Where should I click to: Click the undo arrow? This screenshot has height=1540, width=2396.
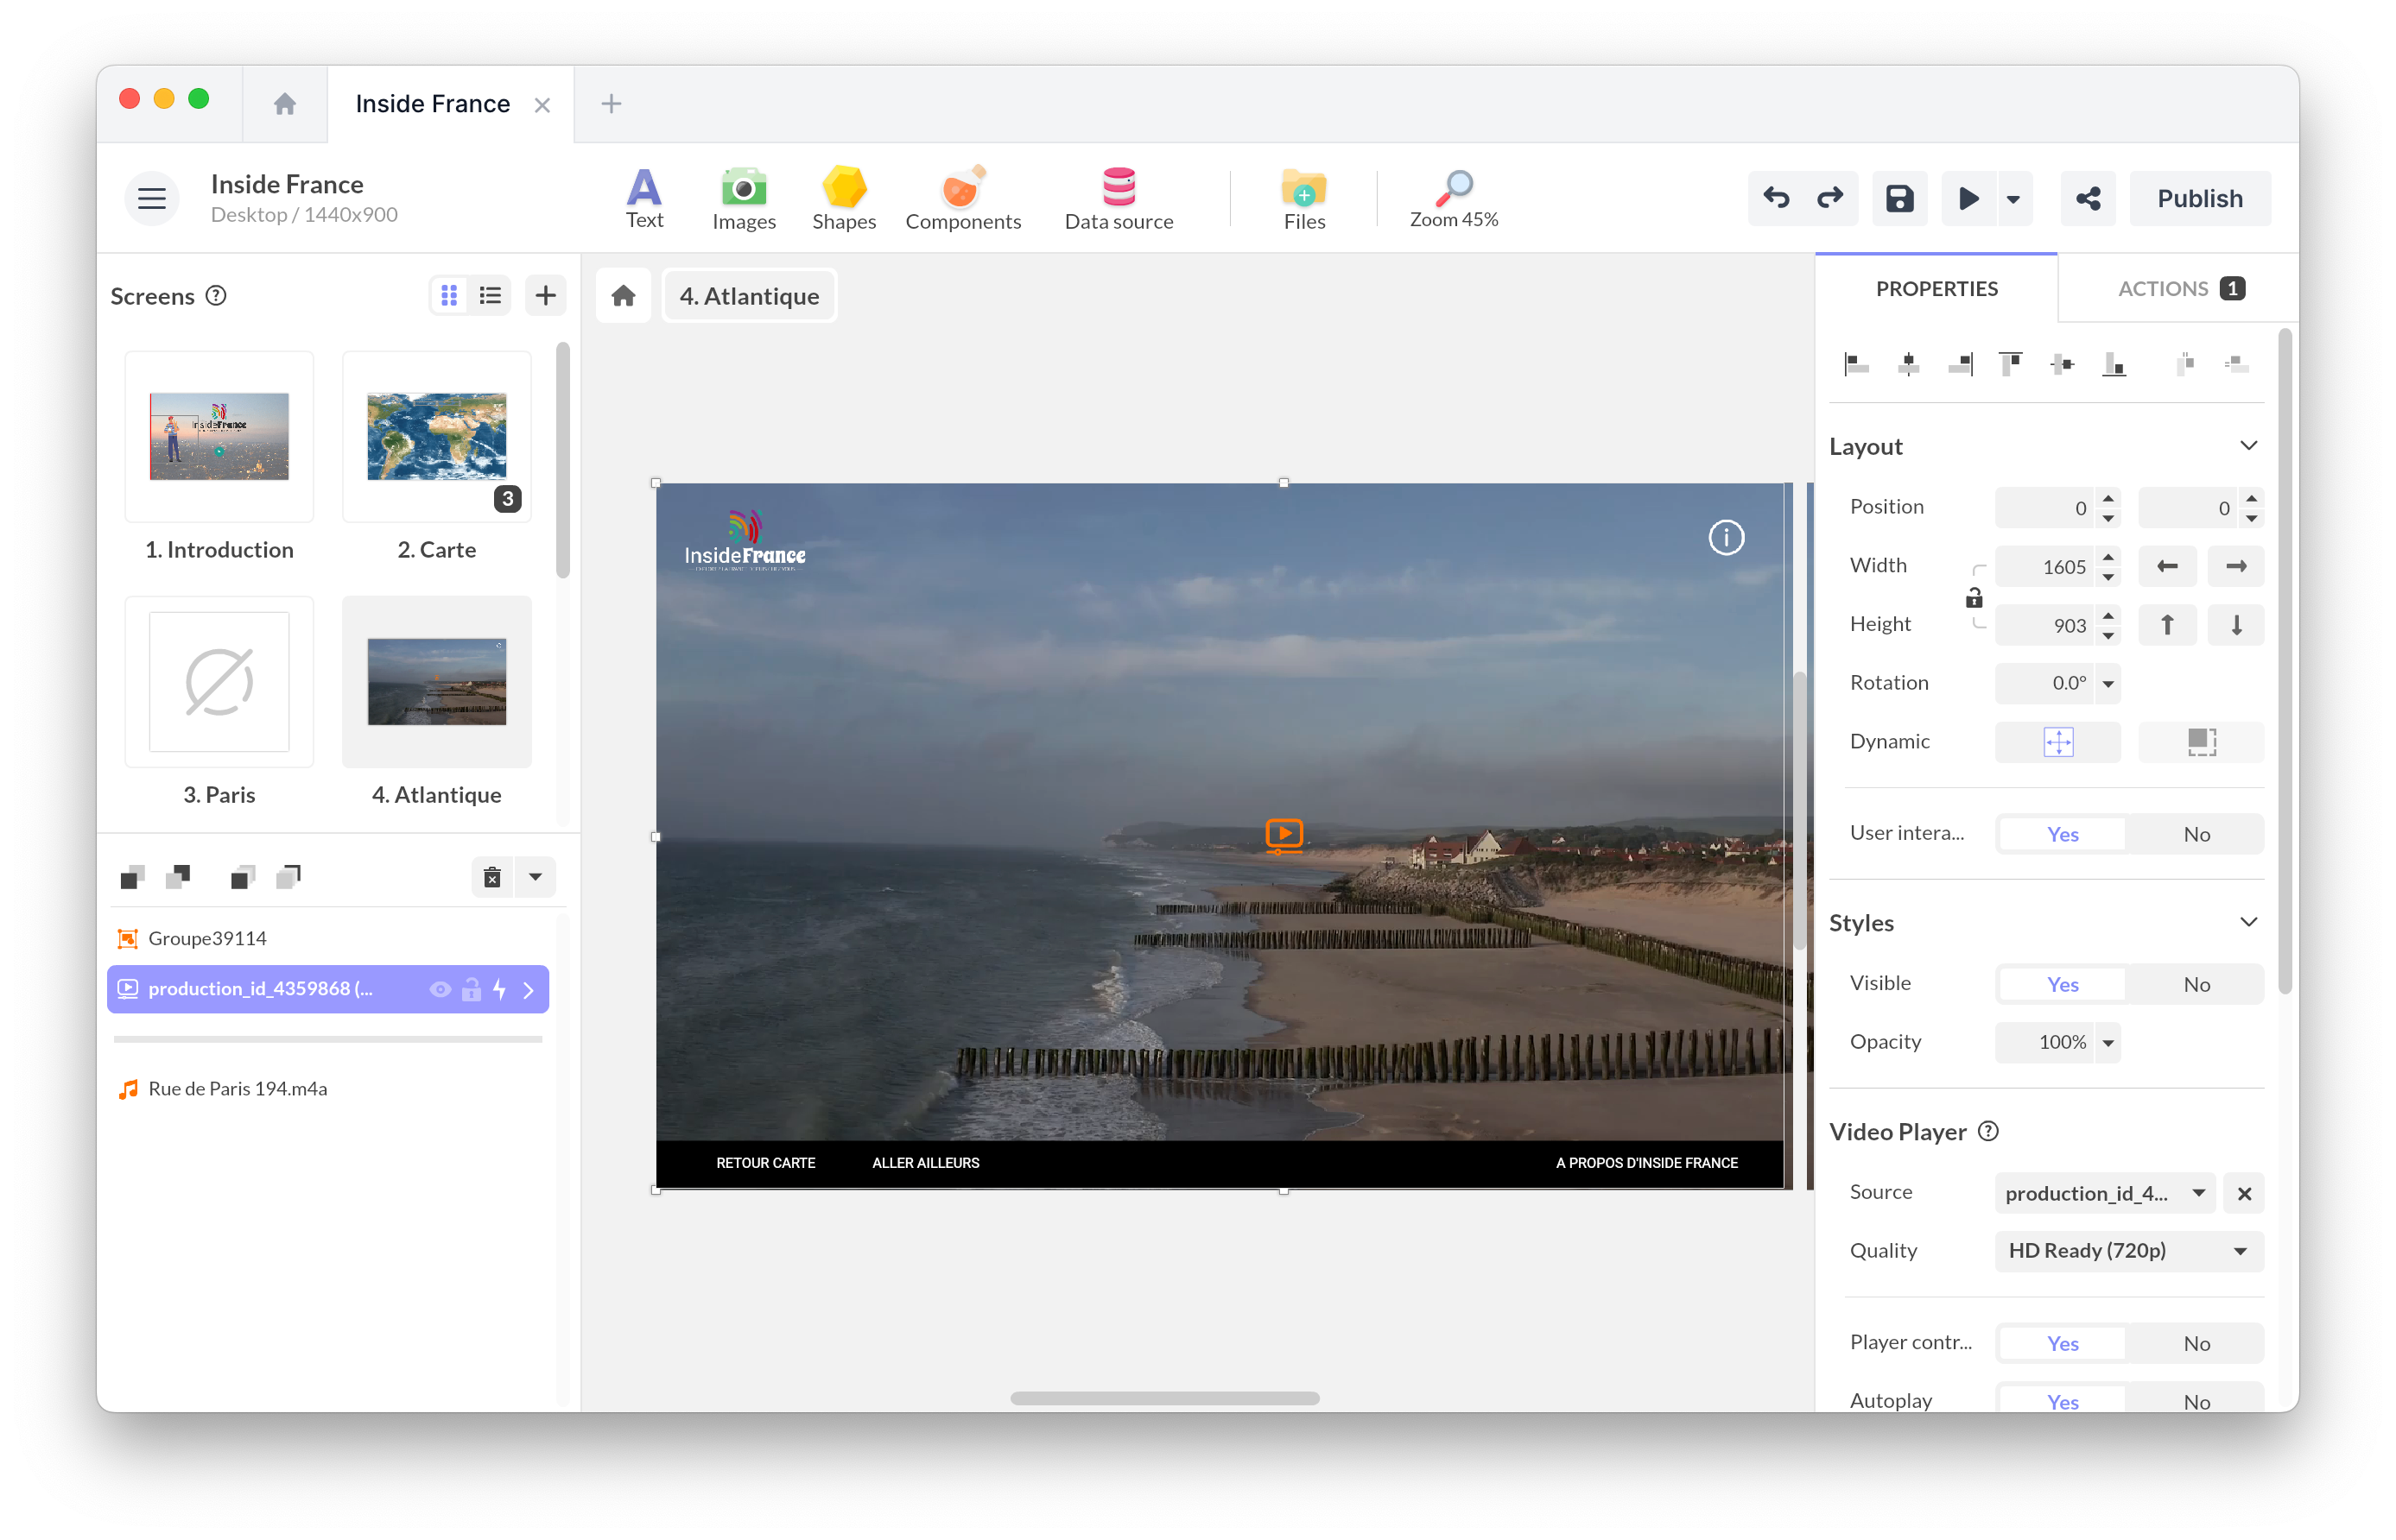click(1777, 198)
